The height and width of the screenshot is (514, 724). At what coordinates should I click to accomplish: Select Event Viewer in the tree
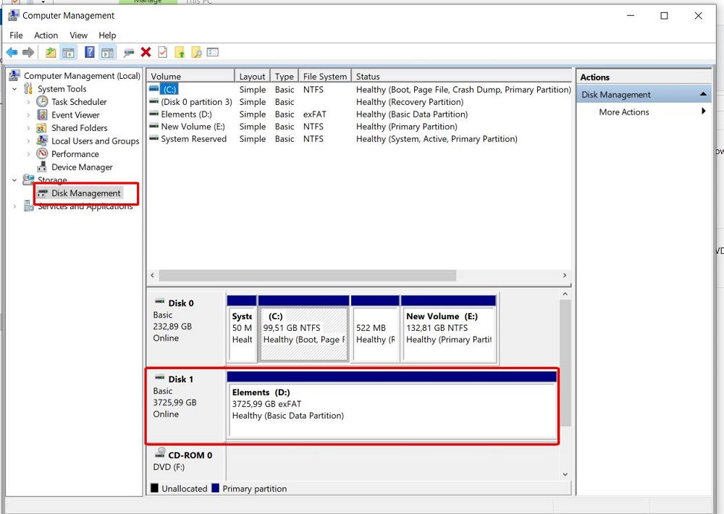point(75,115)
